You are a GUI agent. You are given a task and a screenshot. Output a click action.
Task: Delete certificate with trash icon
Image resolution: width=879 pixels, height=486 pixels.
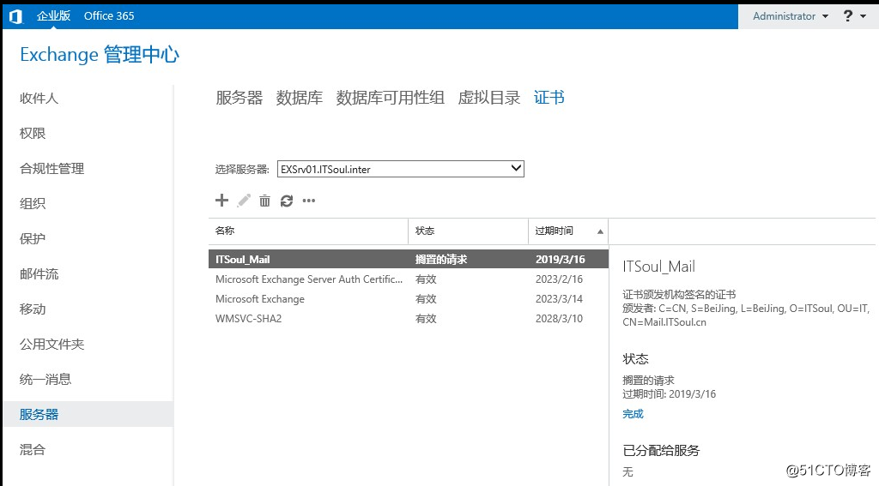pos(264,201)
